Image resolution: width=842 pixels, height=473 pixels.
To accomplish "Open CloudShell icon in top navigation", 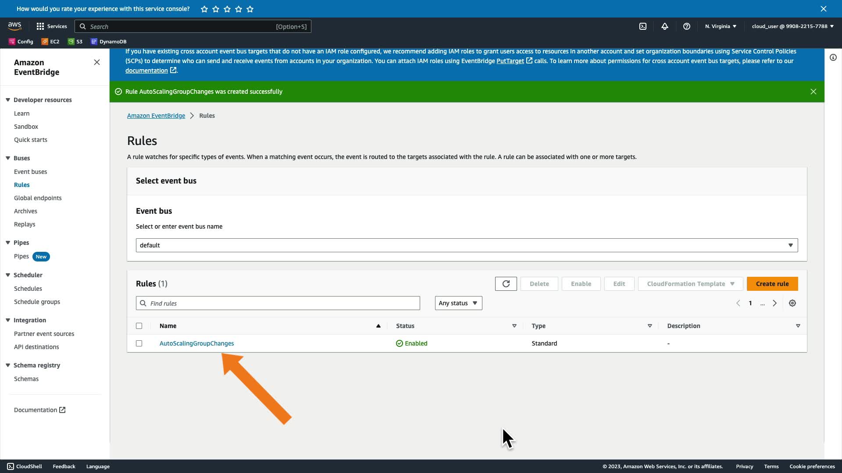I will (x=642, y=26).
